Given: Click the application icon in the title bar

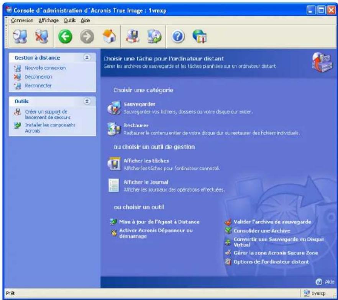Looking at the screenshot, I should pos(8,10).
